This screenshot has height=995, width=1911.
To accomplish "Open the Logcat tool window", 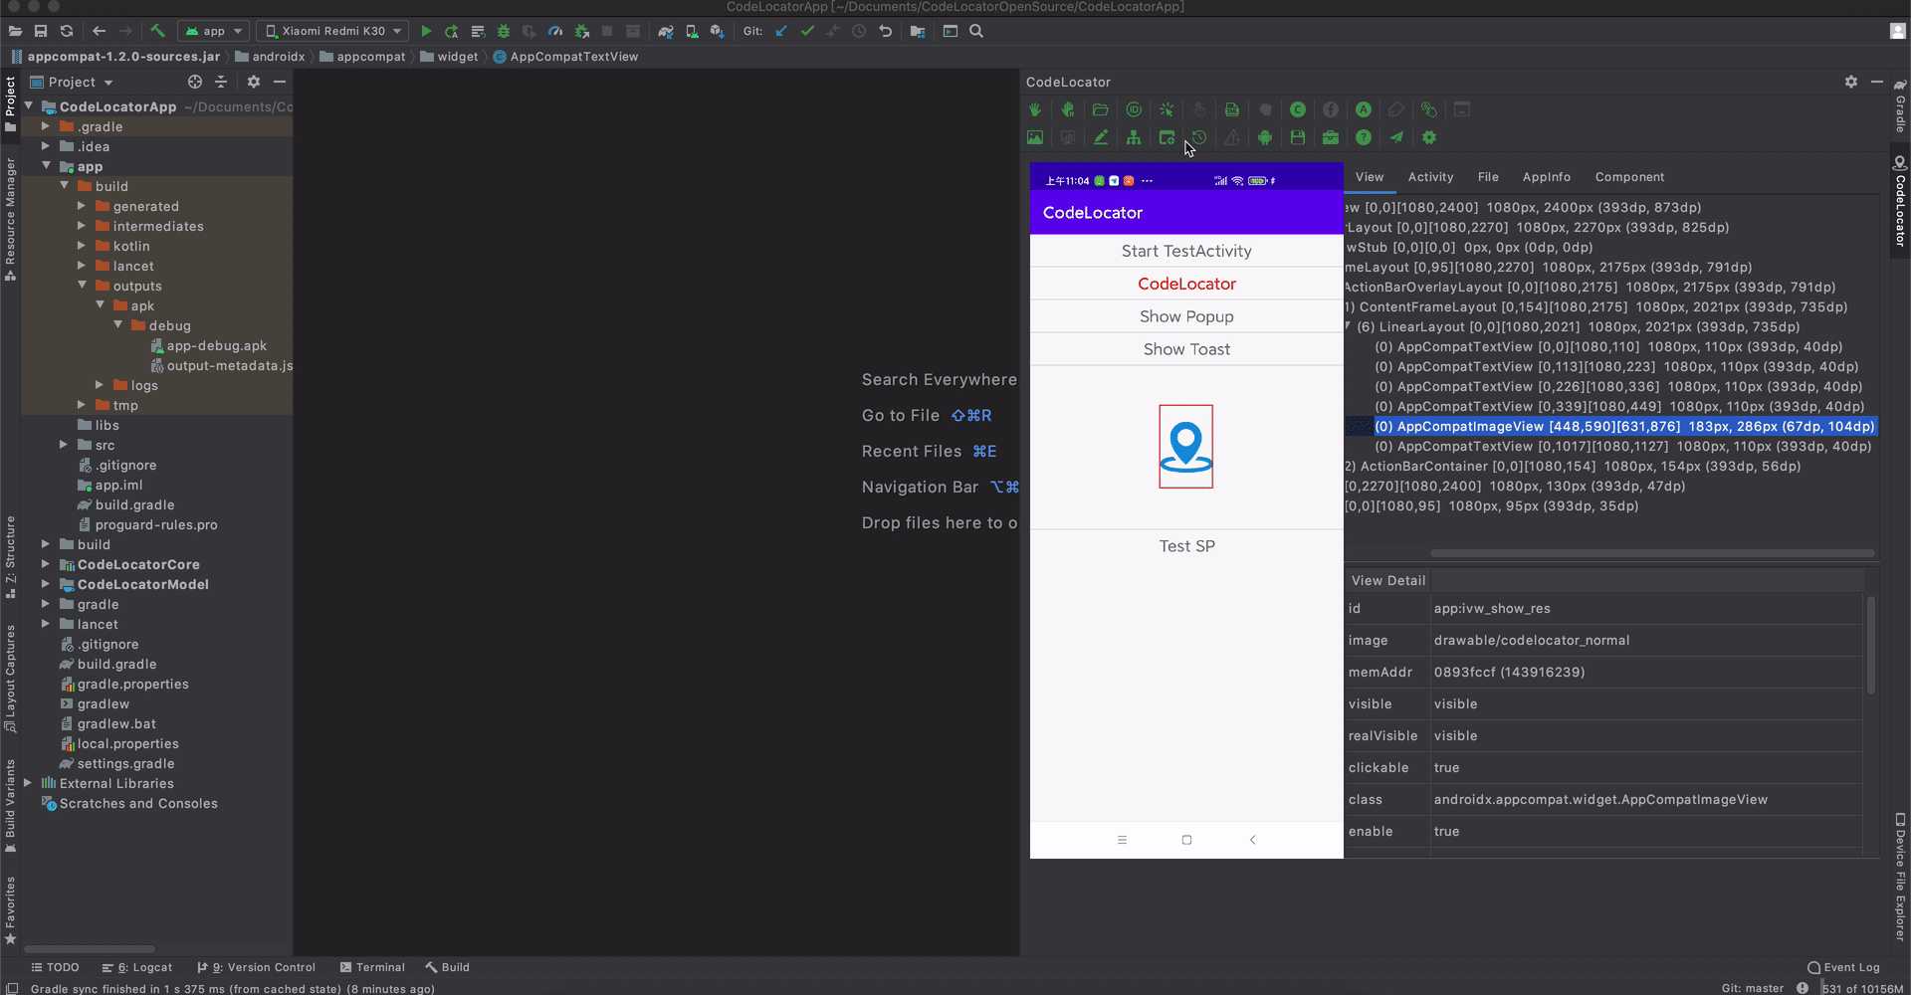I will [137, 967].
